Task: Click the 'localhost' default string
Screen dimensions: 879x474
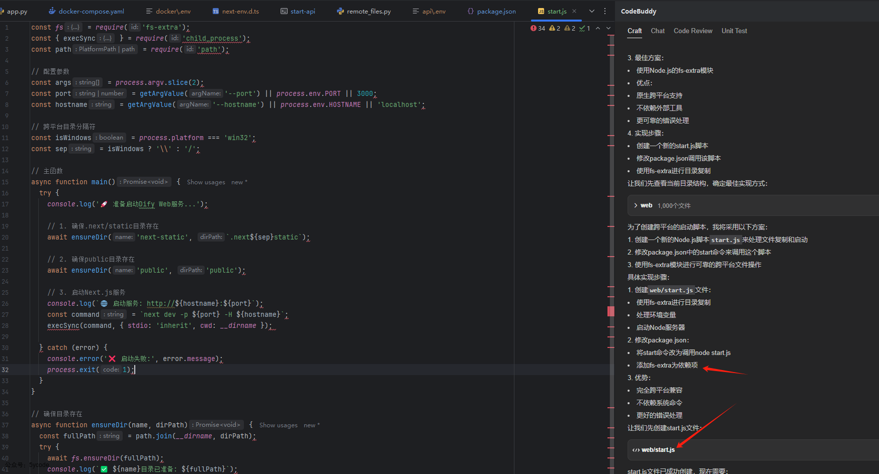Action: point(399,105)
